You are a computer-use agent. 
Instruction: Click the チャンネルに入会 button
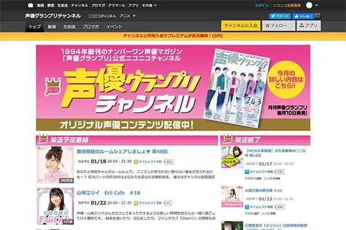coord(240,25)
